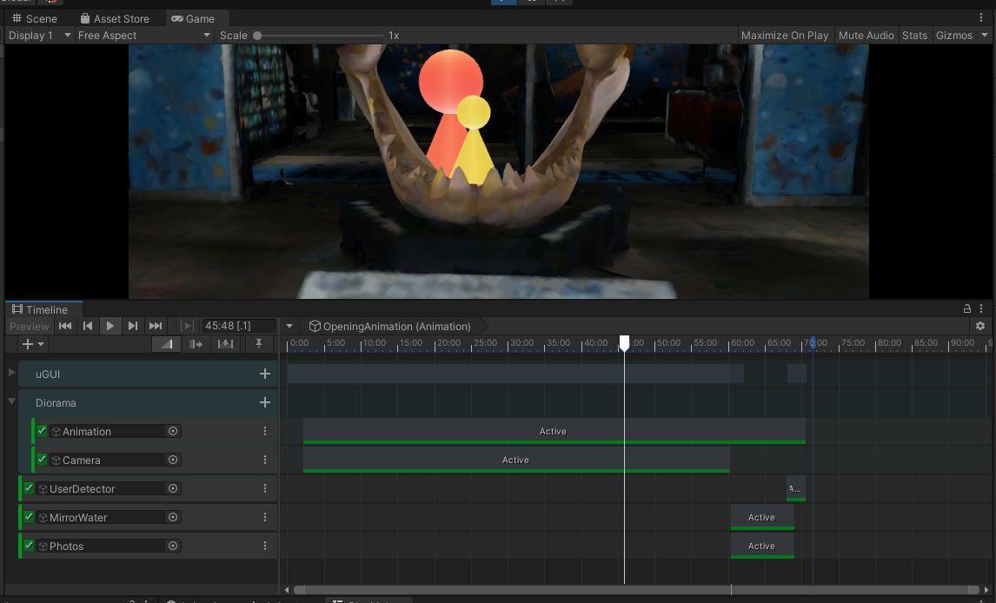
Task: Step to the previous frame
Action: (x=88, y=326)
